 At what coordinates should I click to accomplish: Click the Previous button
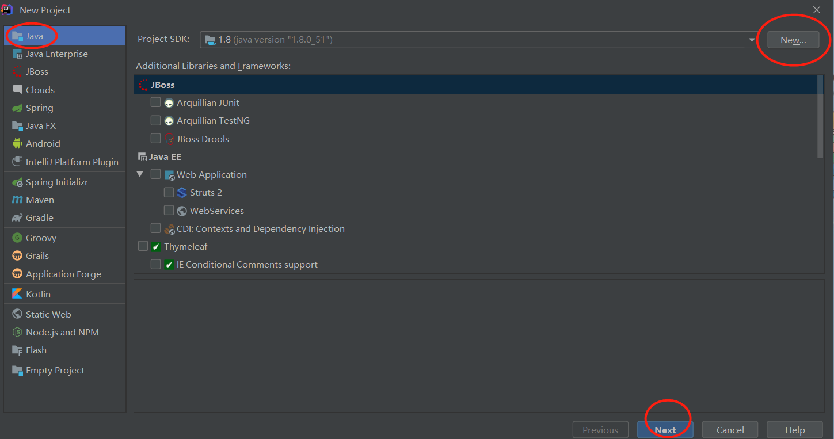(600, 430)
